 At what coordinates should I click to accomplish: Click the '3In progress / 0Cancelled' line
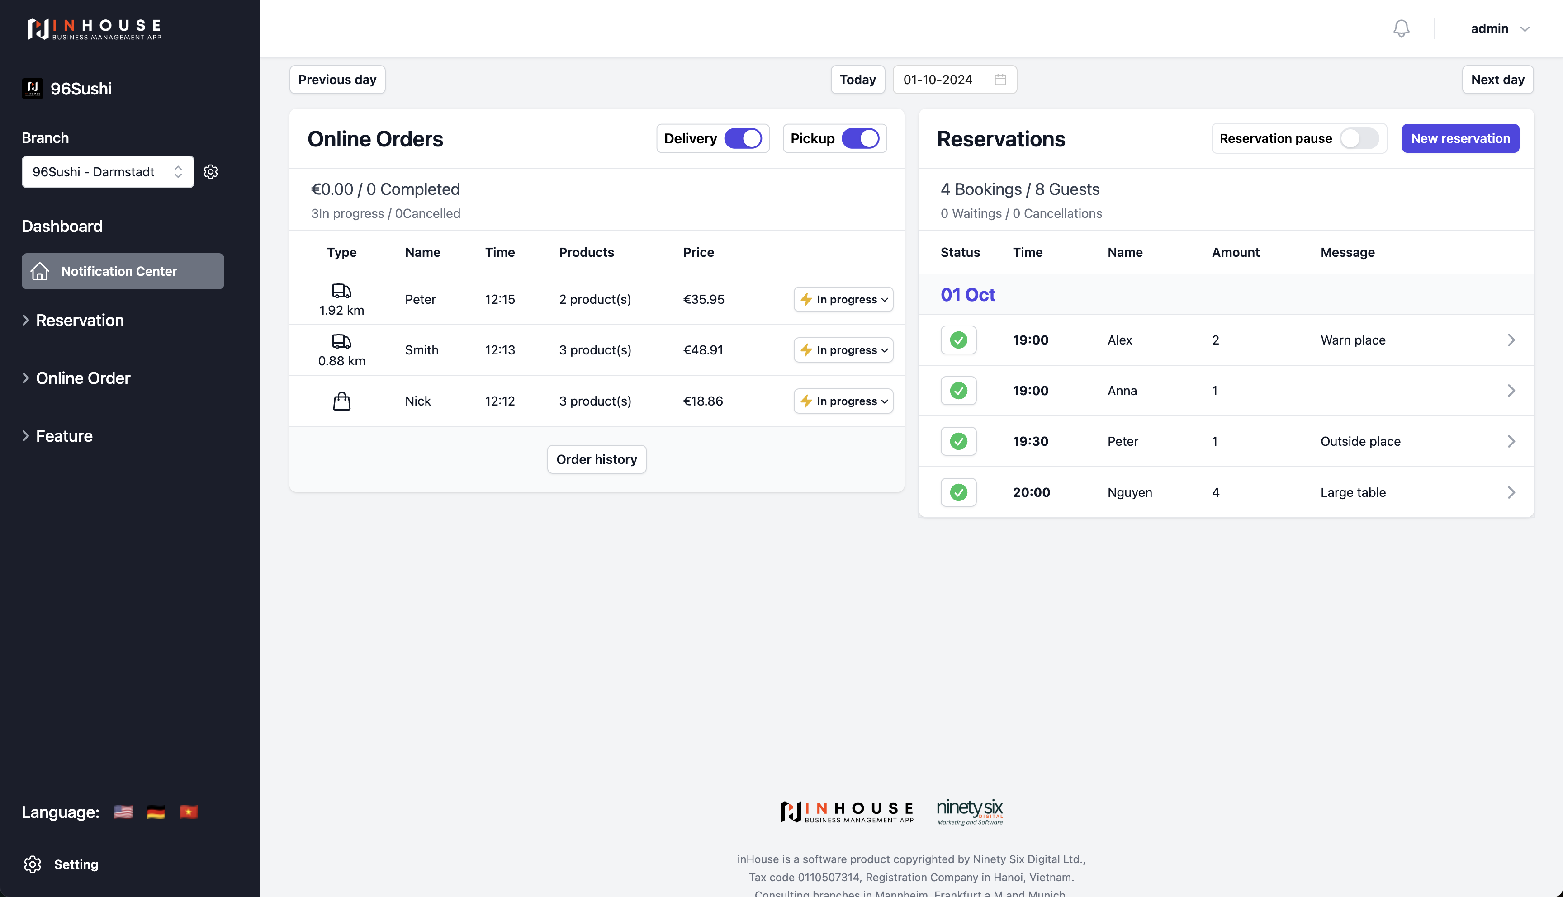pos(385,213)
